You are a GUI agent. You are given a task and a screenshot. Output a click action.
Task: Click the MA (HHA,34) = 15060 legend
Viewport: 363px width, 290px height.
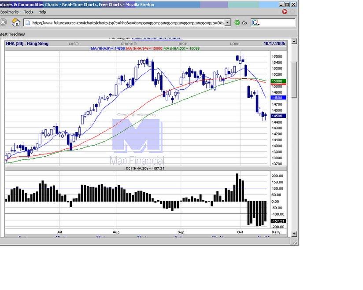144,48
